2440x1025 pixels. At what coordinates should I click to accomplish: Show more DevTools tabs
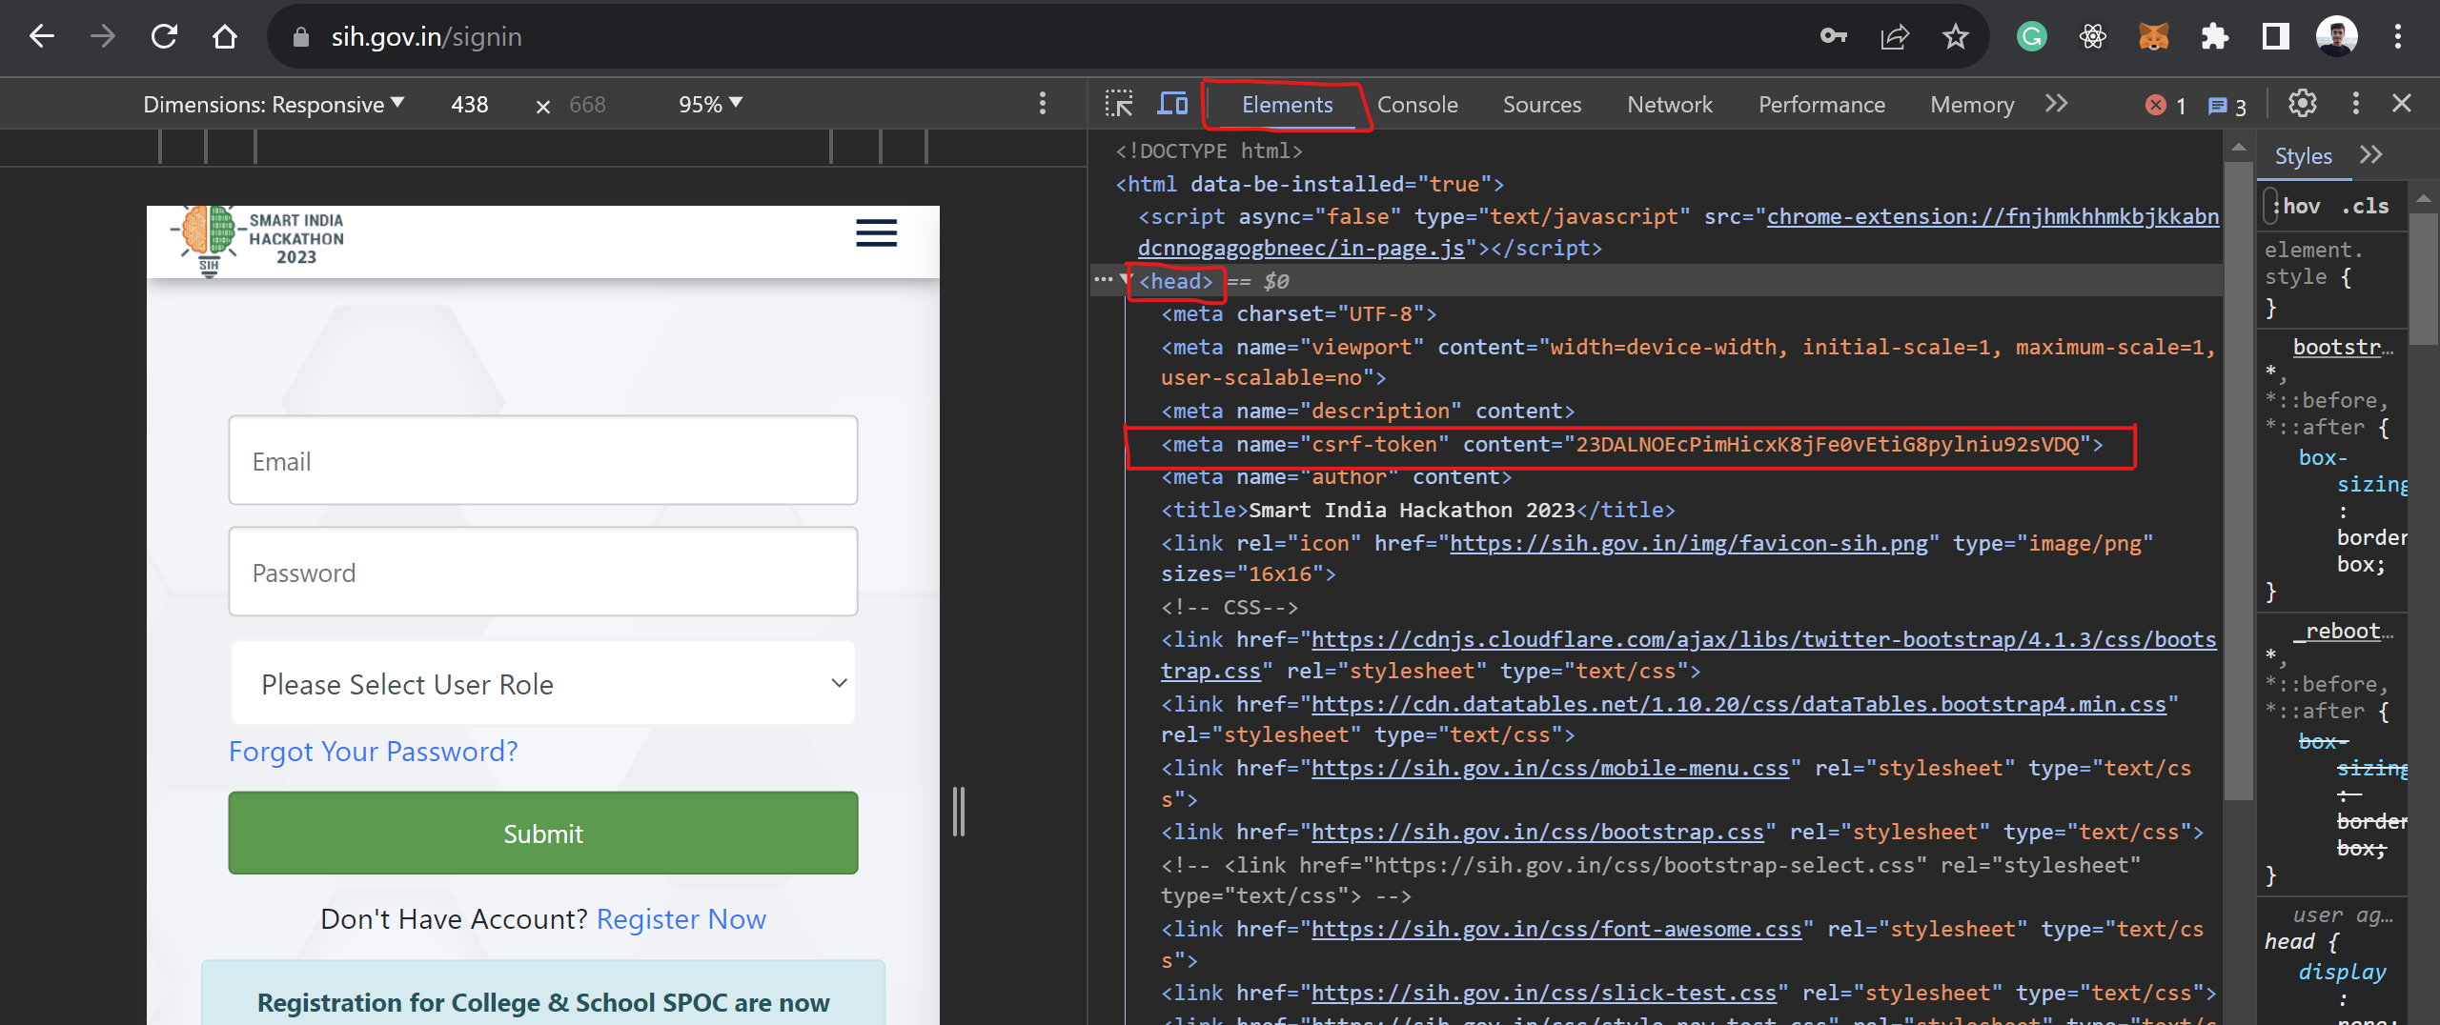point(2057,104)
